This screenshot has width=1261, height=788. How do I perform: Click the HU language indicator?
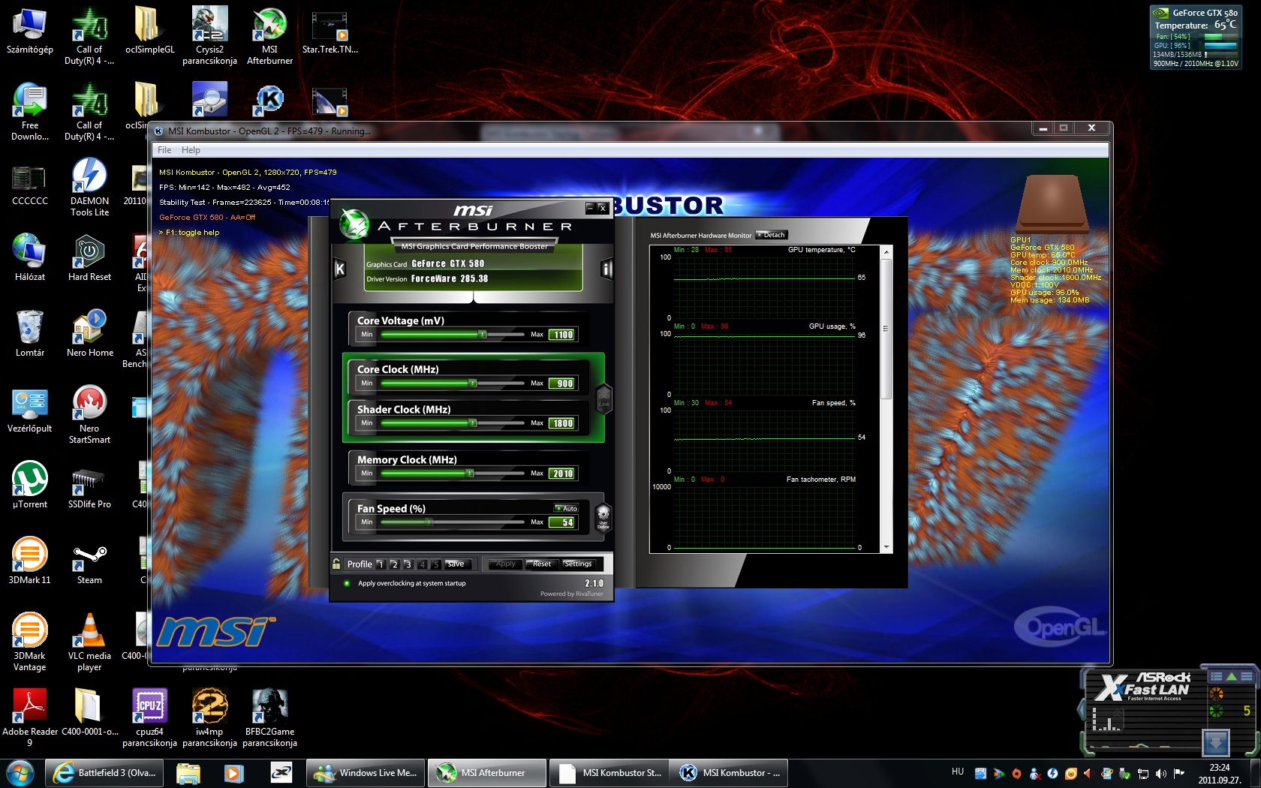point(958,771)
